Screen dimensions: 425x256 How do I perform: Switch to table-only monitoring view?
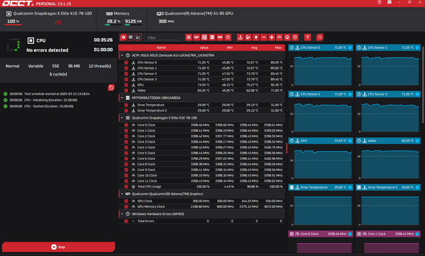pos(131,37)
